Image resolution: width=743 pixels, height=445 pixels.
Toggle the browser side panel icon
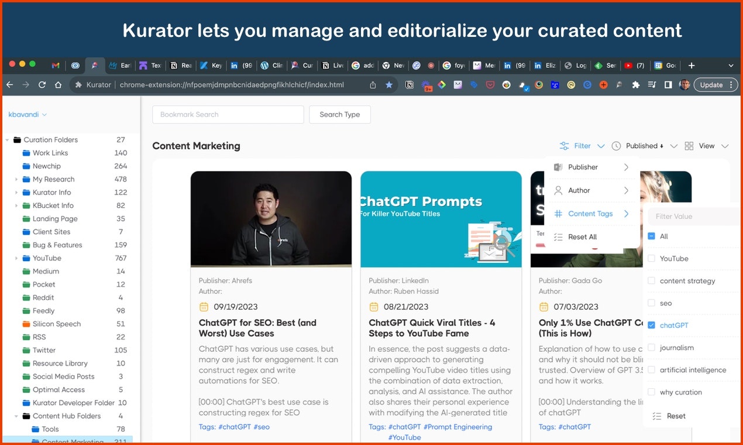point(668,85)
